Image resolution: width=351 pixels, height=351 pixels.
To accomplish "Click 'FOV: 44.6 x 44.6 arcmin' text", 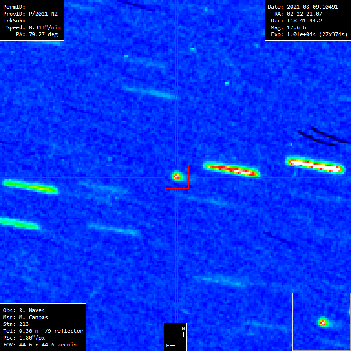I will [40, 345].
